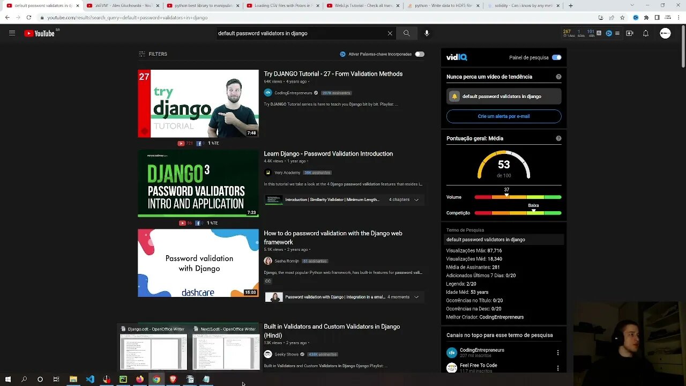The image size is (686, 386).
Task: Open Learn Django Password Validation Introduction title
Action: click(x=328, y=154)
